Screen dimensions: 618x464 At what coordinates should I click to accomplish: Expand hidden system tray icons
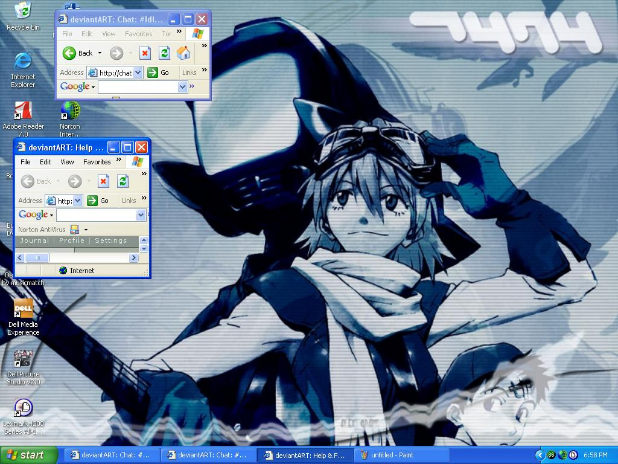point(540,455)
